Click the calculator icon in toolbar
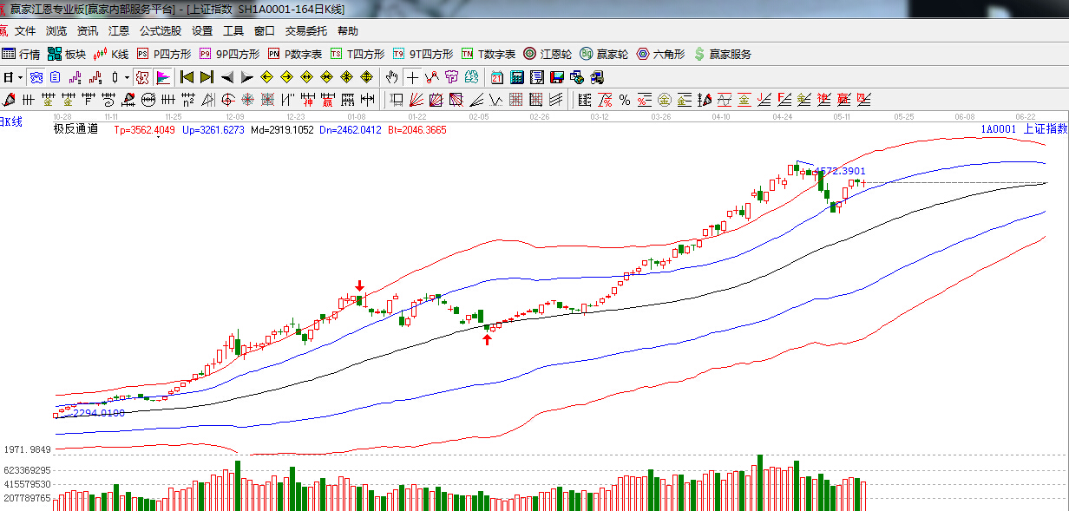Screen dimensions: 1069x511 point(517,77)
